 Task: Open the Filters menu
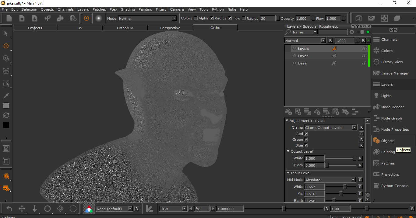point(161,9)
